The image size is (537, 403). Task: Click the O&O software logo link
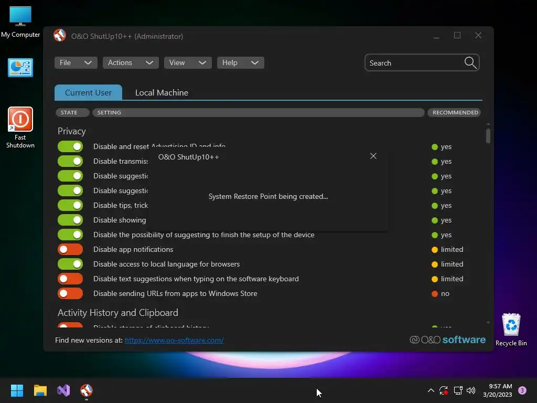448,340
